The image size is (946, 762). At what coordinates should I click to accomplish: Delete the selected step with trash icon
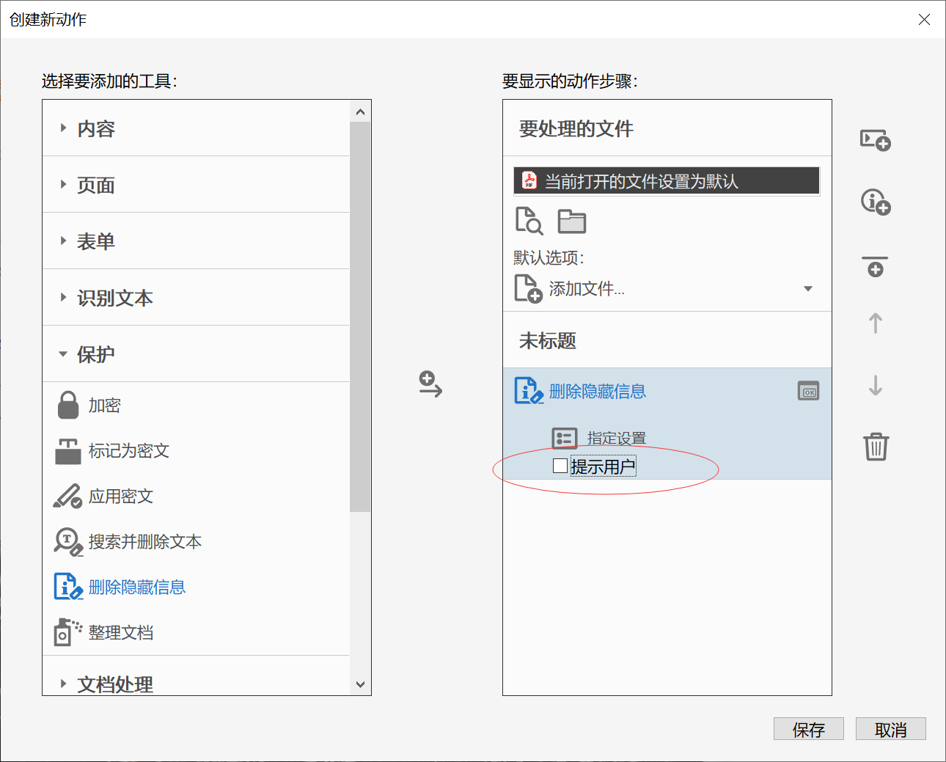click(x=876, y=446)
